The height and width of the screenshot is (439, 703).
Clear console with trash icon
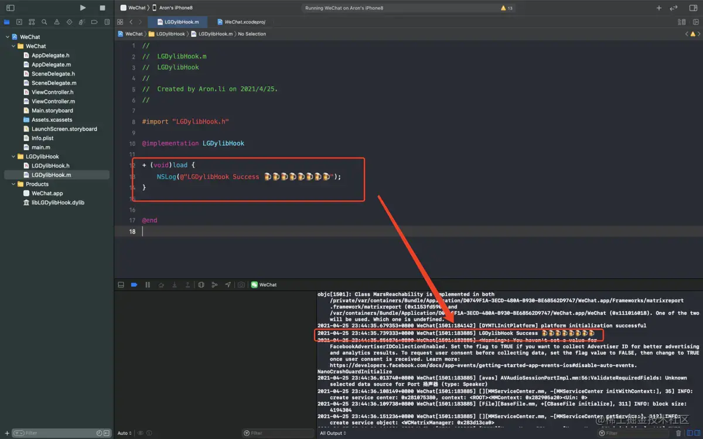[x=678, y=433]
